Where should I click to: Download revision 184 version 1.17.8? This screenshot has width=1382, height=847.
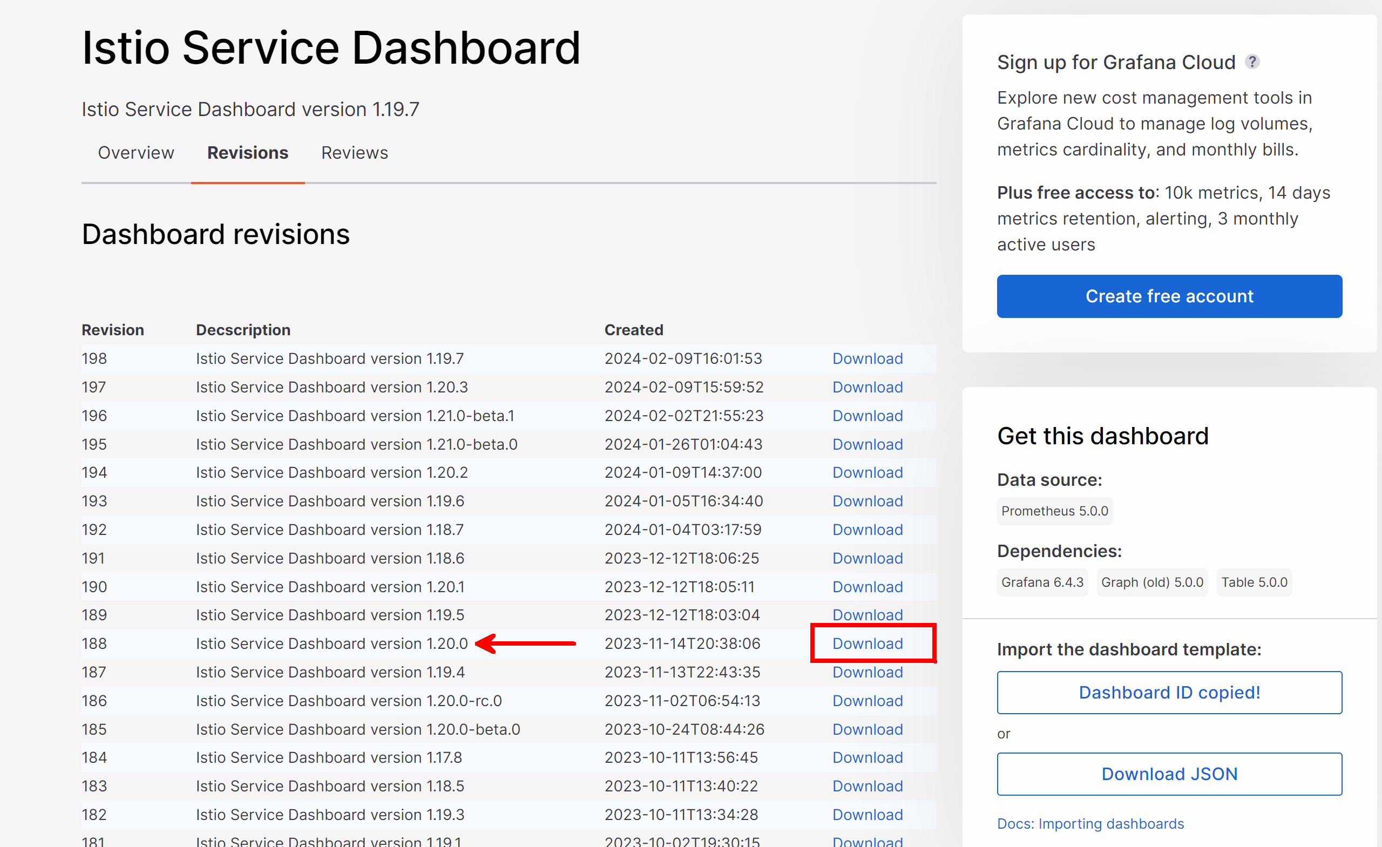(x=867, y=757)
